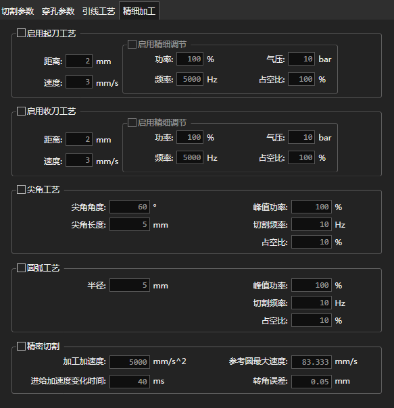Click the 尖角长度 input field
This screenshot has width=394, height=408.
[x=130, y=224]
